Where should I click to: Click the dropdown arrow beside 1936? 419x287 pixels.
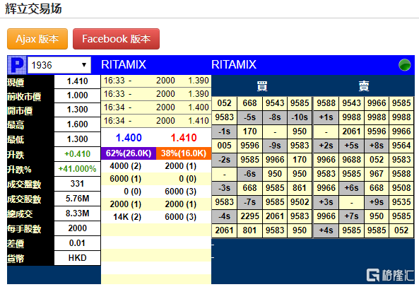point(84,65)
